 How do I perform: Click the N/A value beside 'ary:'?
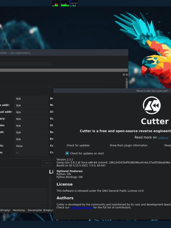pyautogui.click(x=31, y=119)
